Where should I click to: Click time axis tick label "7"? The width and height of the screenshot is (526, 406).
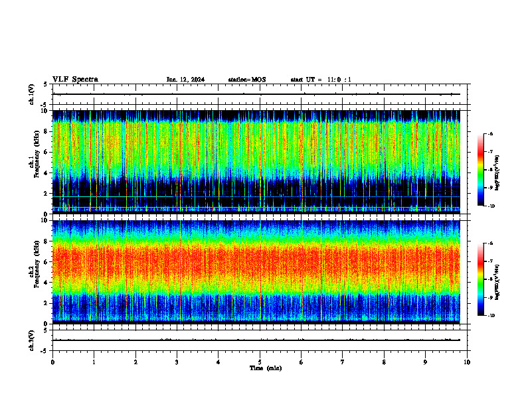pos(343,362)
